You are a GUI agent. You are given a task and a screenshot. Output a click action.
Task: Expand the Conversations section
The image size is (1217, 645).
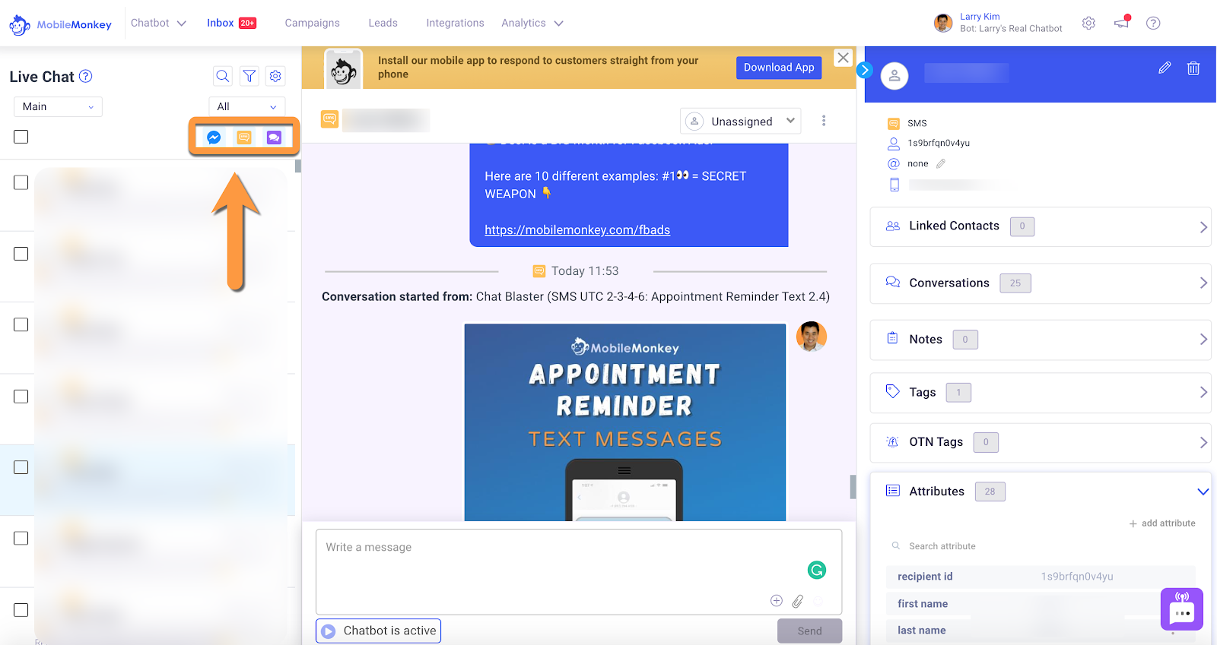coord(1040,283)
